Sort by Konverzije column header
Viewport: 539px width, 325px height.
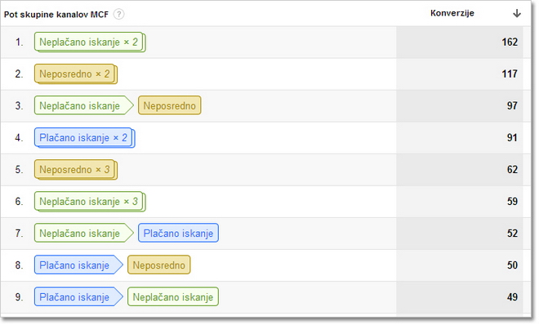click(452, 13)
